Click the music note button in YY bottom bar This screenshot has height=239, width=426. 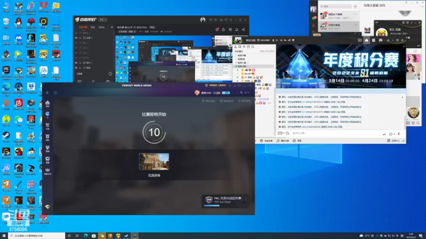point(283,141)
